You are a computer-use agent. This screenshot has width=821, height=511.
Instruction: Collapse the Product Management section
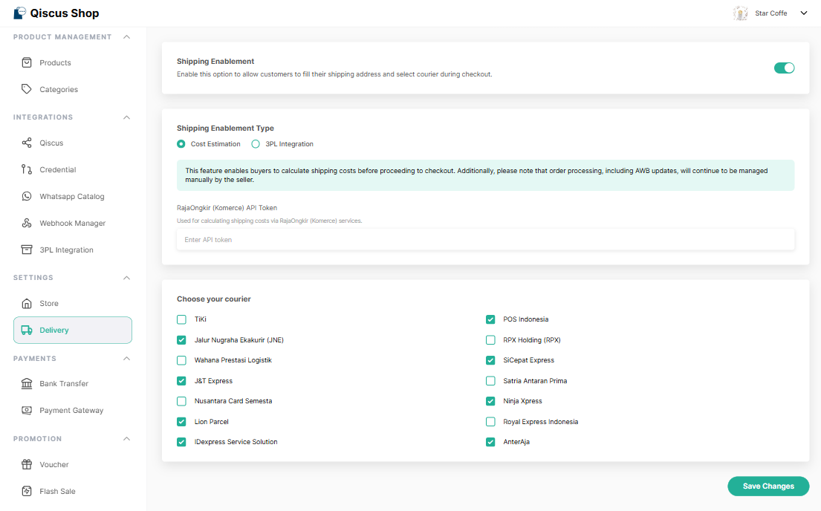[126, 37]
